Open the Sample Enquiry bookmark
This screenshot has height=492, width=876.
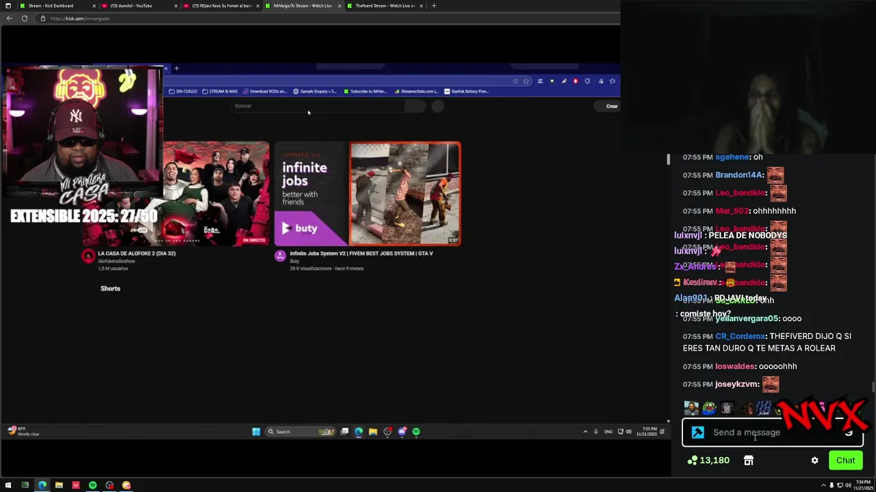click(315, 91)
